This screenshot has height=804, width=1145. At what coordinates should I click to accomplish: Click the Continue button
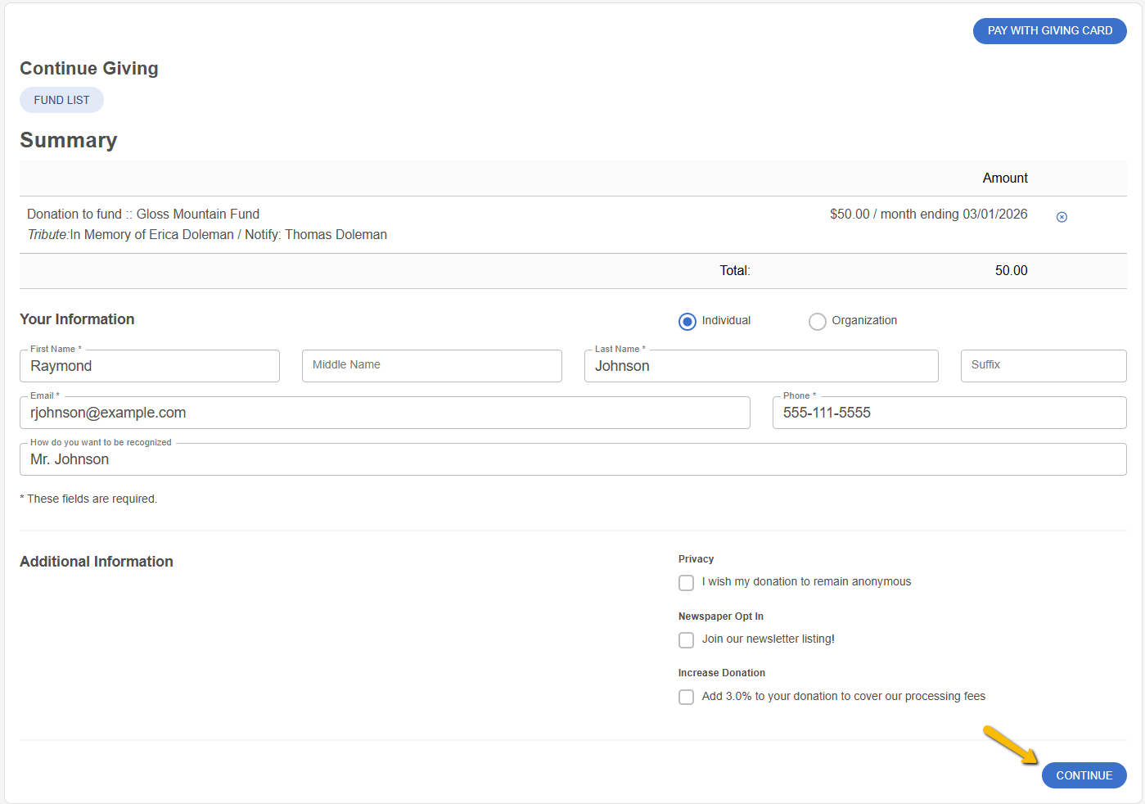pos(1084,775)
